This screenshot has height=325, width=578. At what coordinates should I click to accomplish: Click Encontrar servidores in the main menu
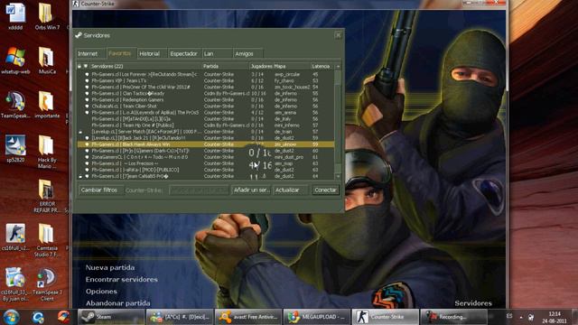click(122, 279)
